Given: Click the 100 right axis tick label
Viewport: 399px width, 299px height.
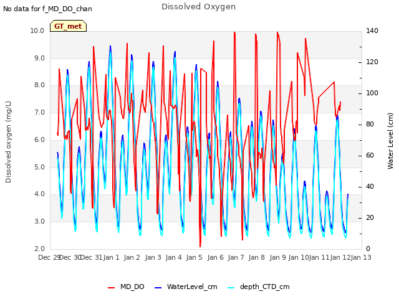Looking at the screenshot, I should 372,93.
